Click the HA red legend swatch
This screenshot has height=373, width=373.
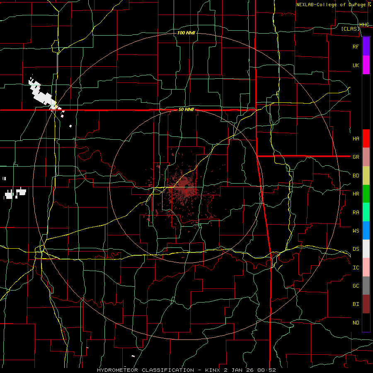(x=366, y=138)
